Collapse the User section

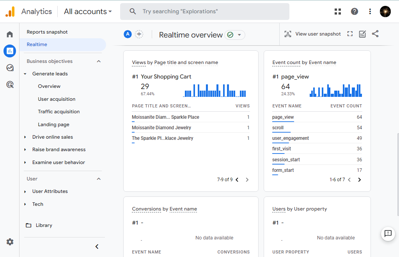[99, 179]
